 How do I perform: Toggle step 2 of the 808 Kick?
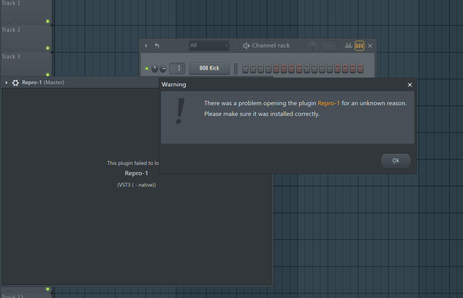[x=253, y=68]
